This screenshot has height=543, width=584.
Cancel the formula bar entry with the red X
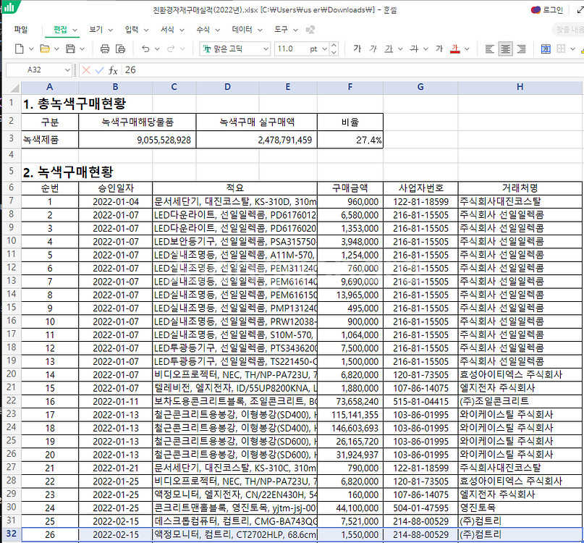point(86,70)
